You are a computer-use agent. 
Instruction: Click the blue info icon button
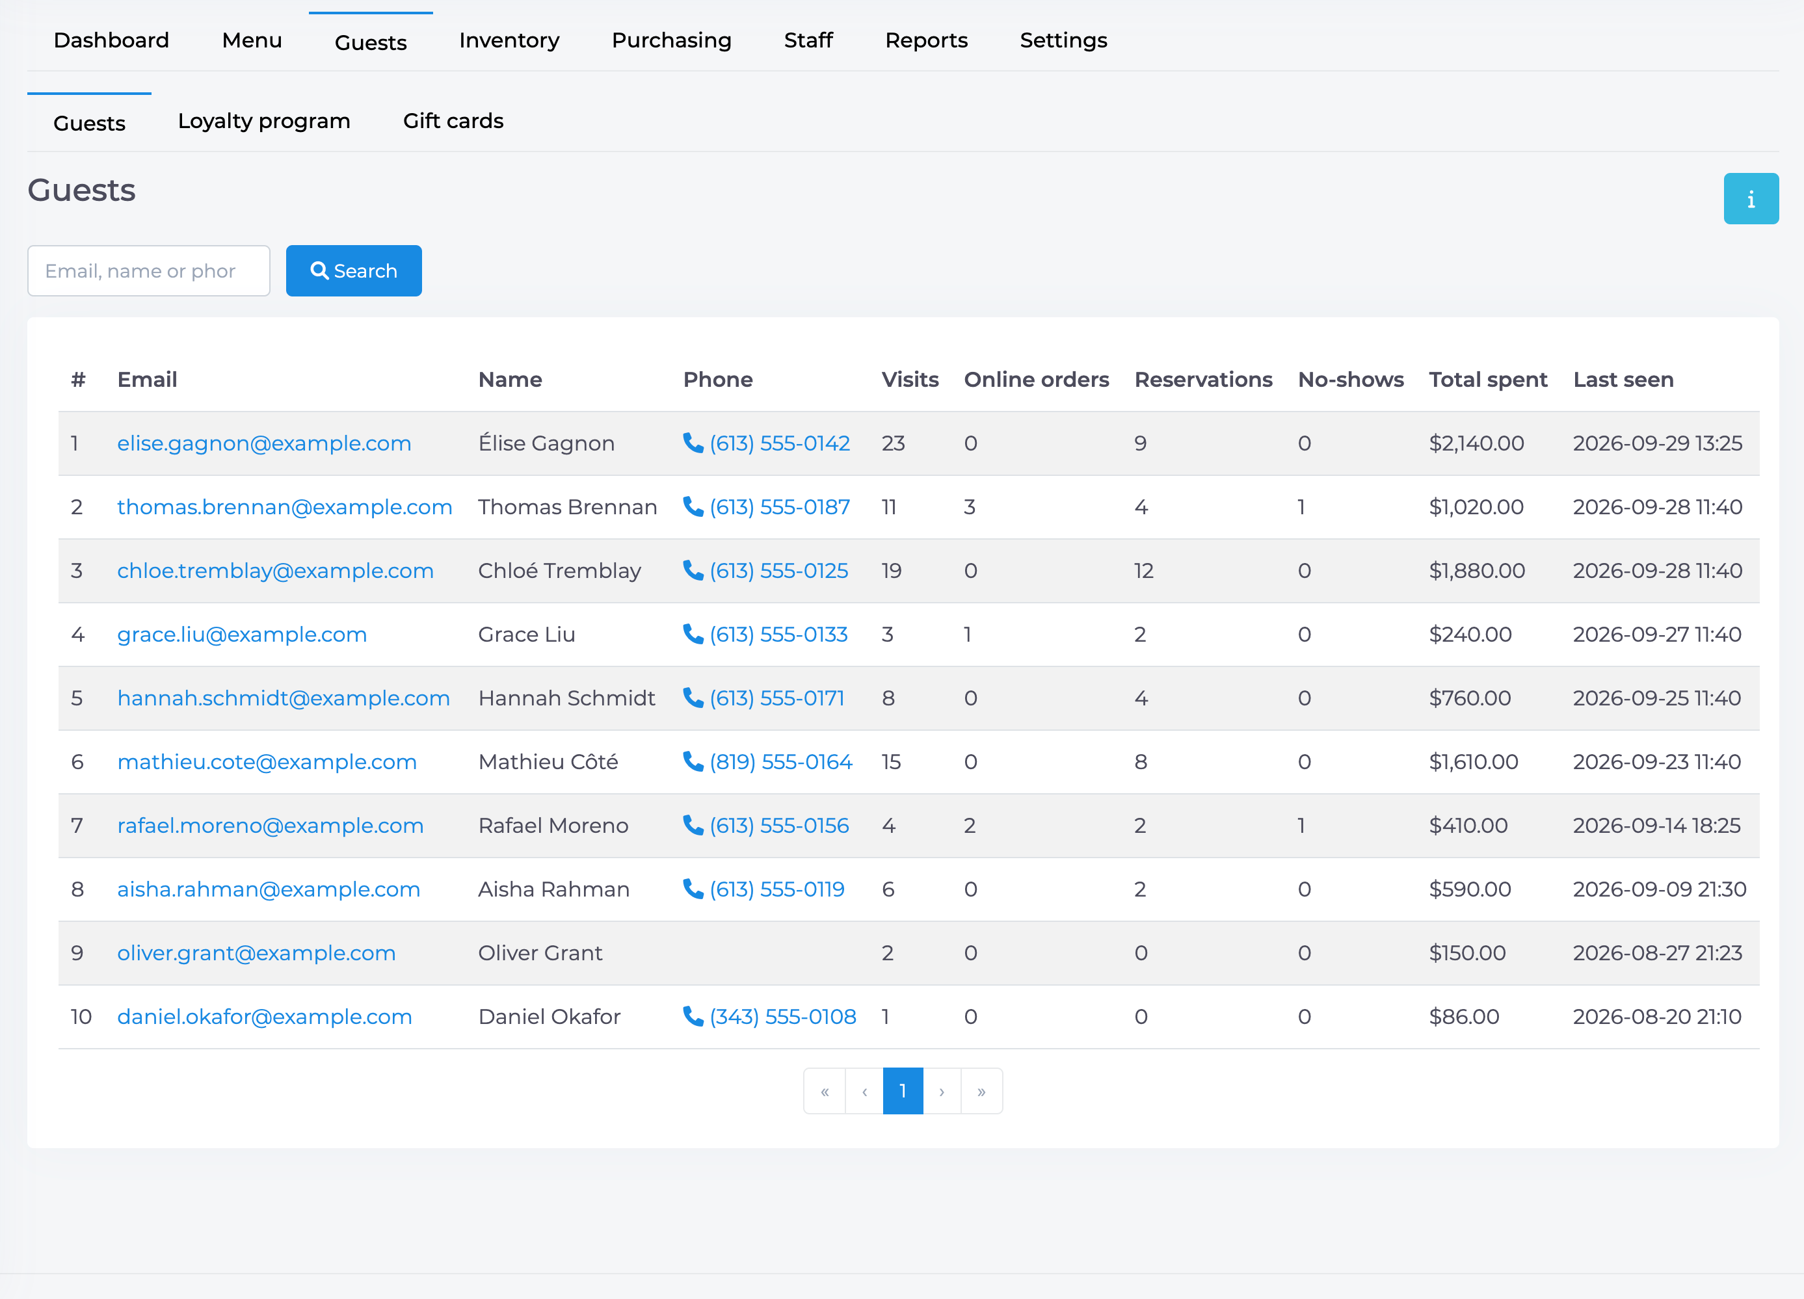(1751, 199)
